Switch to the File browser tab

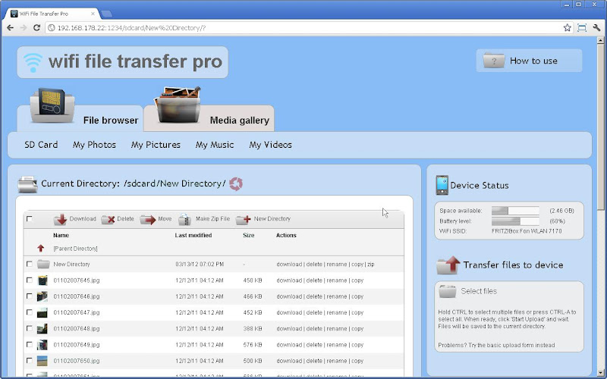point(80,118)
